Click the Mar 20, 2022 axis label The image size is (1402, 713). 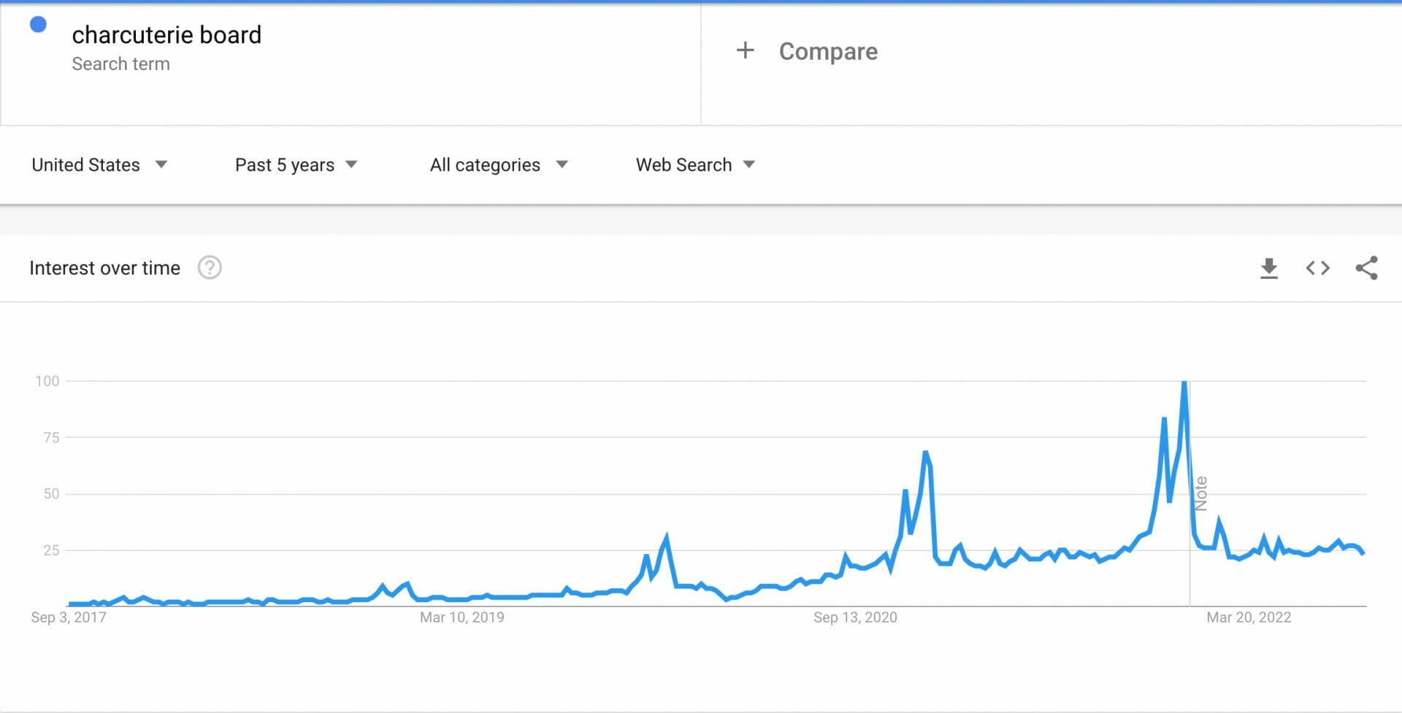1249,617
